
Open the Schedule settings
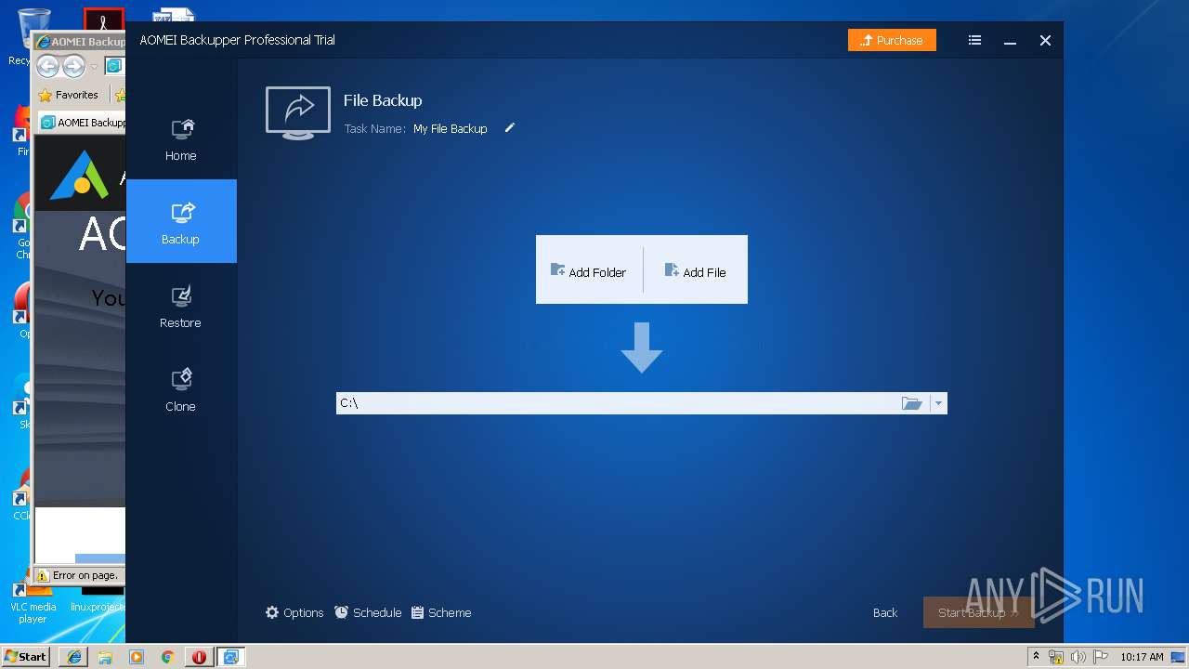368,612
